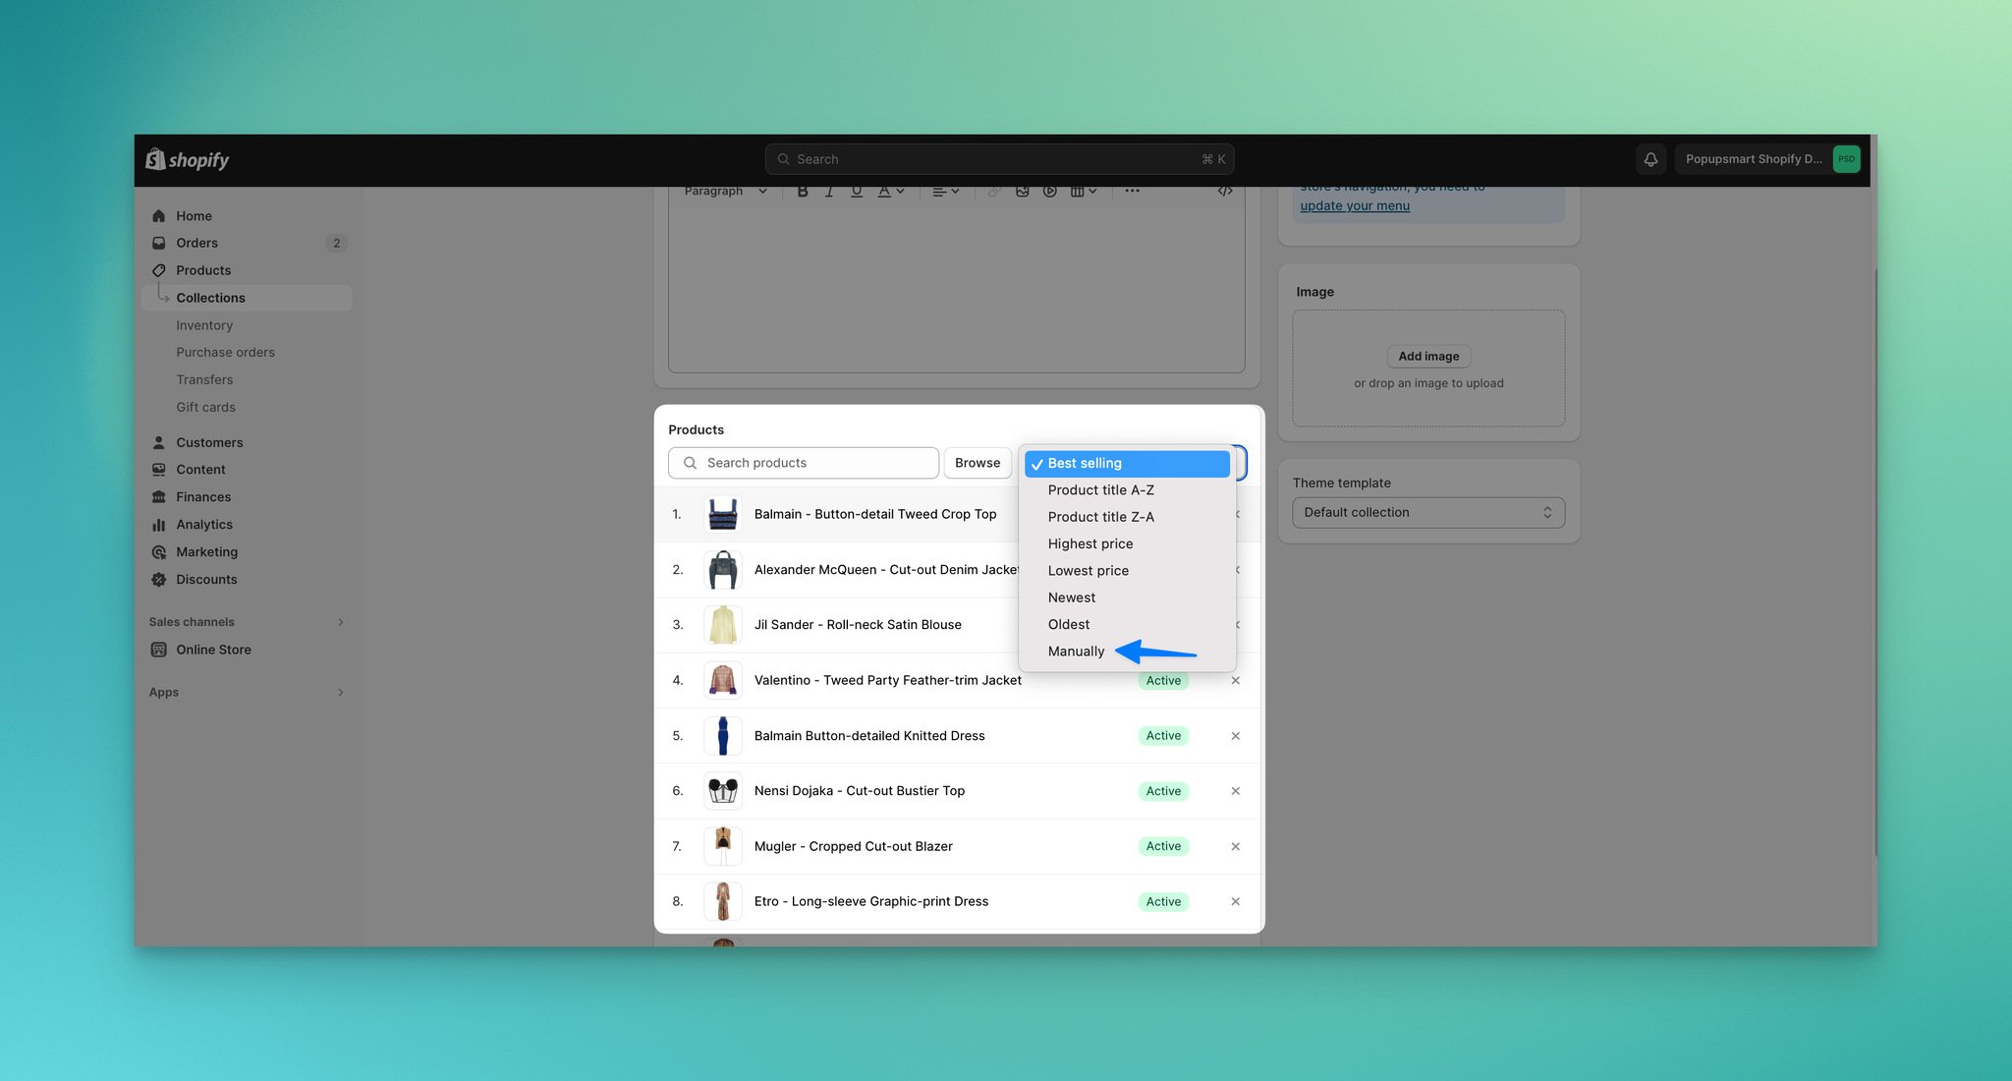Click Nensi Dojaka - Cut-out Bustier Top title
Viewport: 2012px width, 1081px height.
click(x=859, y=791)
